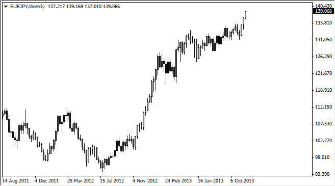Click the latest green candlestick at chart top
The width and height of the screenshot is (335, 186).
point(245,15)
